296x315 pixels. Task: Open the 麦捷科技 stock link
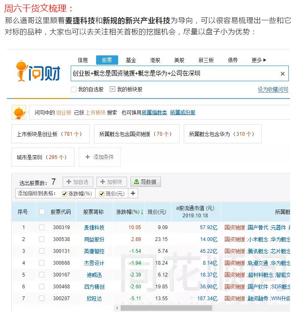click(94, 227)
